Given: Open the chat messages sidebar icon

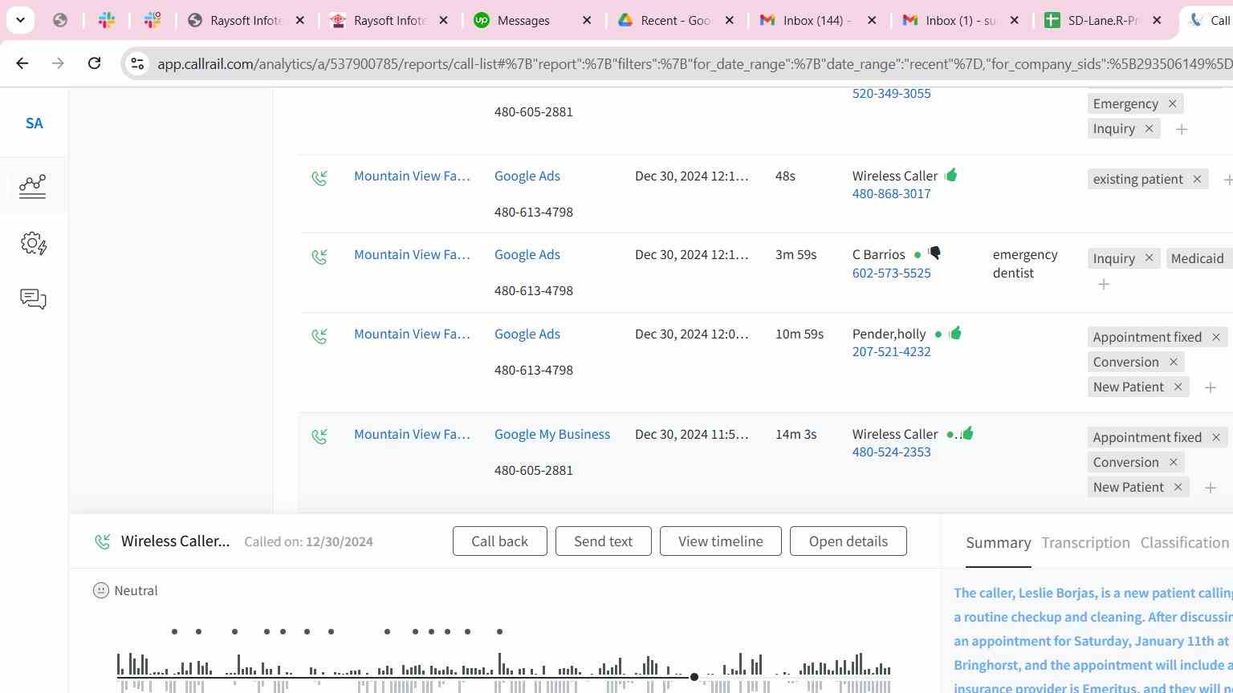Looking at the screenshot, I should 33,299.
